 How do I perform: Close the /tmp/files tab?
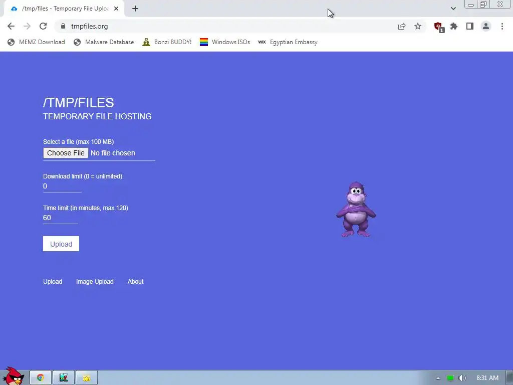click(116, 9)
